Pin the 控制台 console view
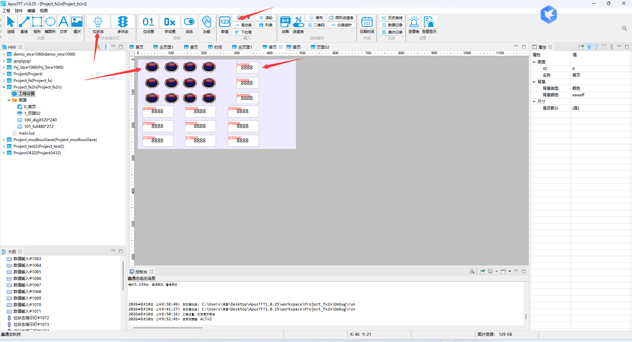 [x=483, y=271]
